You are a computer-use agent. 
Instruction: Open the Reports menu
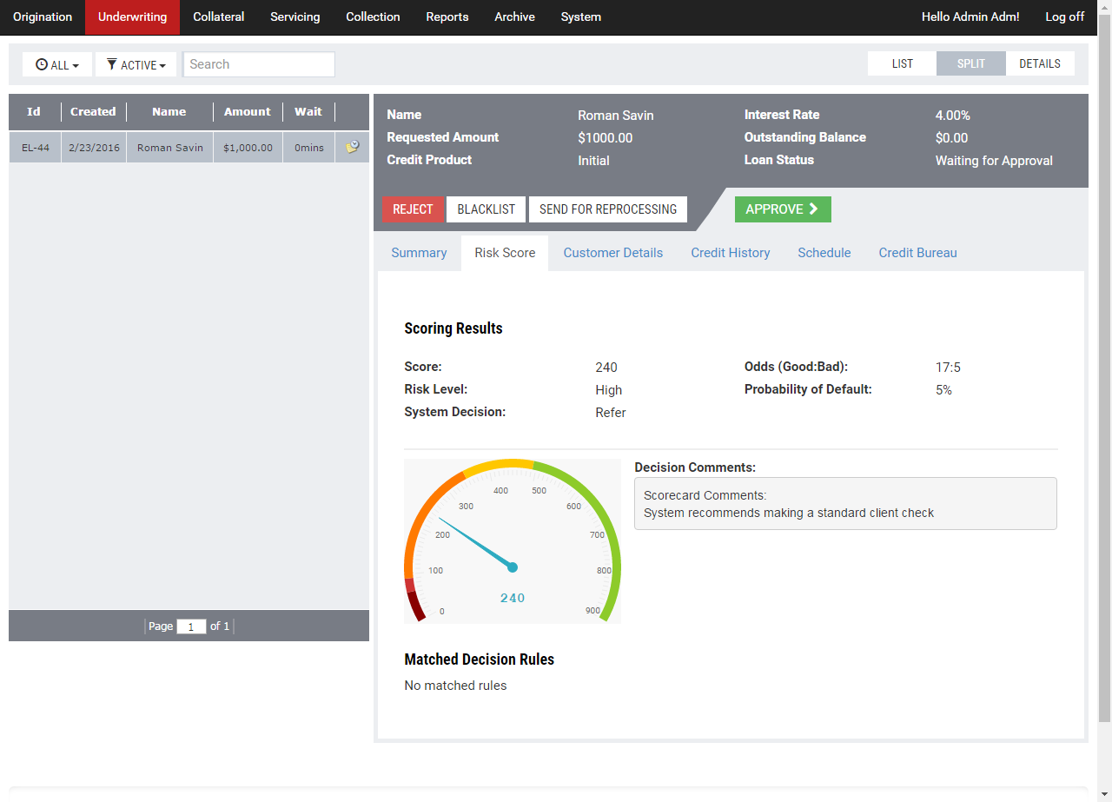(x=447, y=17)
